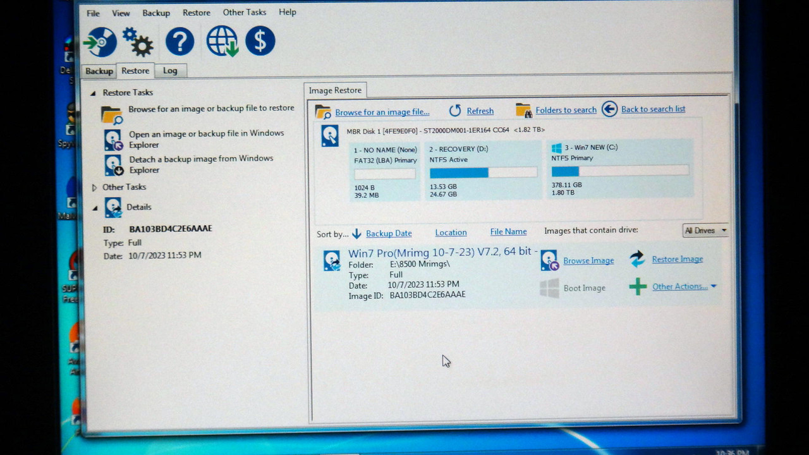This screenshot has width=809, height=455.
Task: Click the Windows logo Boot Image icon
Action: [x=549, y=288]
